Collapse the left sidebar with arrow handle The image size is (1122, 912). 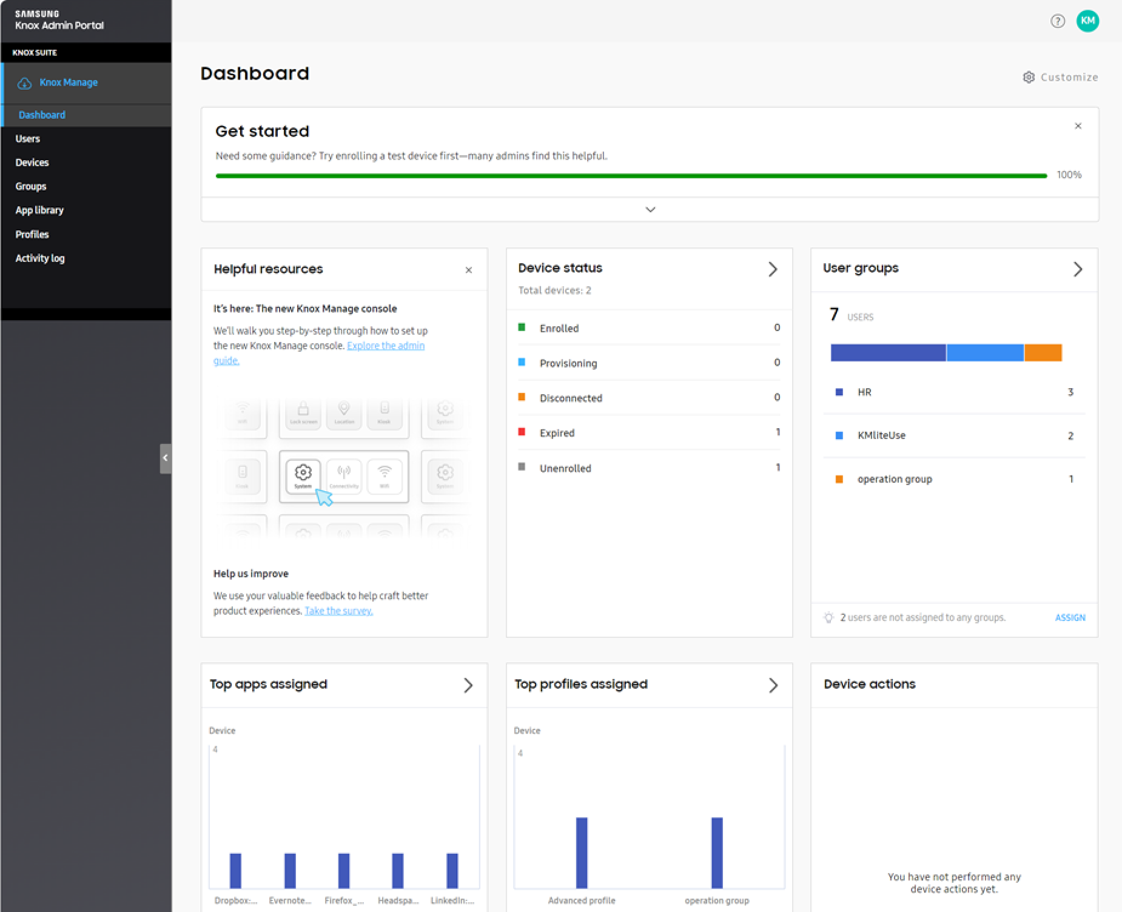point(165,458)
